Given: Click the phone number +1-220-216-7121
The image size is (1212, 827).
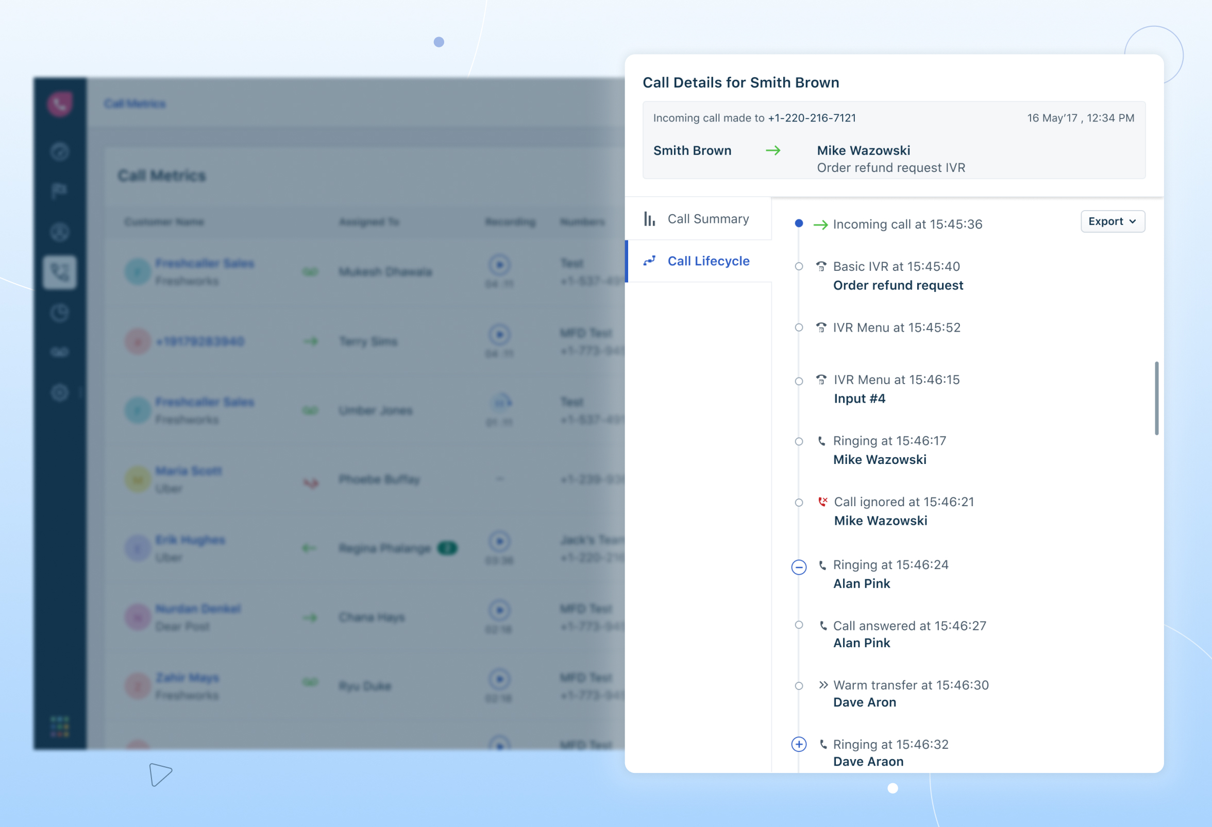Looking at the screenshot, I should pyautogui.click(x=812, y=118).
